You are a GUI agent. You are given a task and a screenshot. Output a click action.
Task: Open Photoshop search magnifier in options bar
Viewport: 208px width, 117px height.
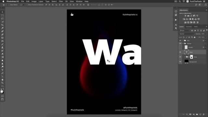click(x=196, y=5)
